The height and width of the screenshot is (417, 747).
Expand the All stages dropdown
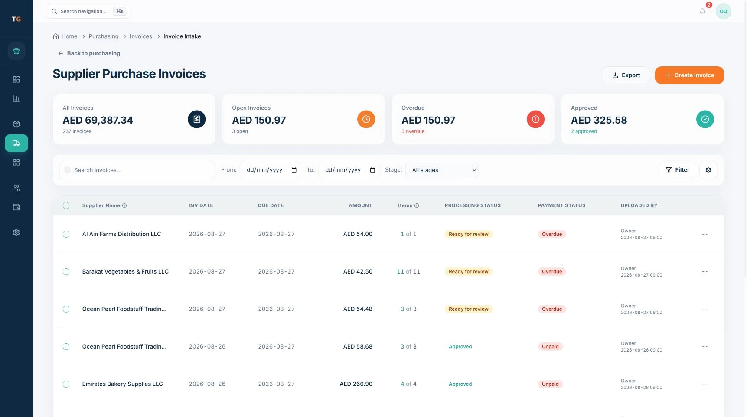point(442,170)
